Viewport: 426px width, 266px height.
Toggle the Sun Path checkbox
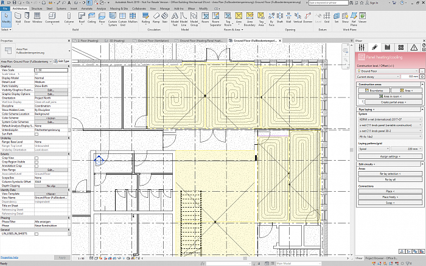(x=37, y=134)
